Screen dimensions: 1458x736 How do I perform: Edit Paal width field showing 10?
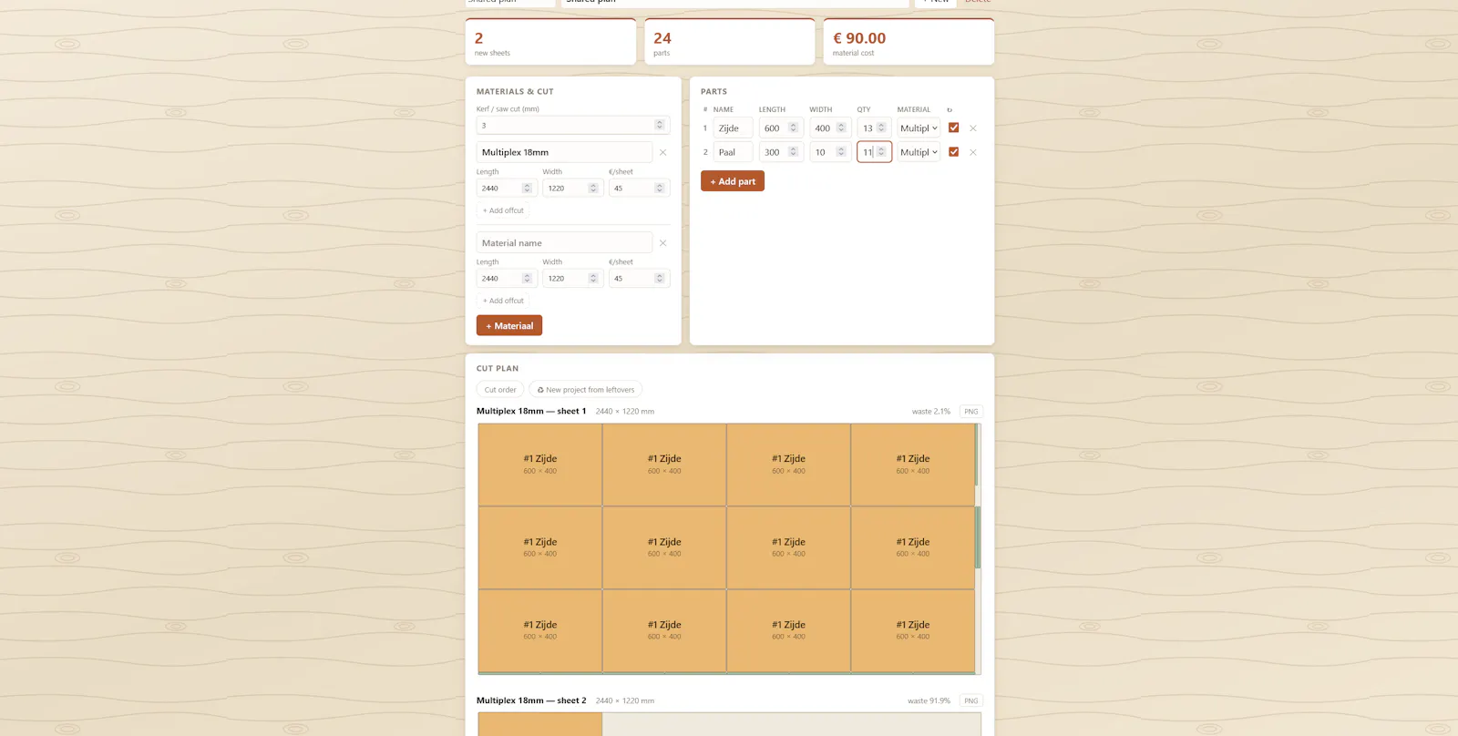pyautogui.click(x=830, y=152)
